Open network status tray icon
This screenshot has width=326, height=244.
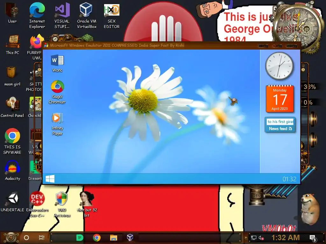[x=253, y=238]
